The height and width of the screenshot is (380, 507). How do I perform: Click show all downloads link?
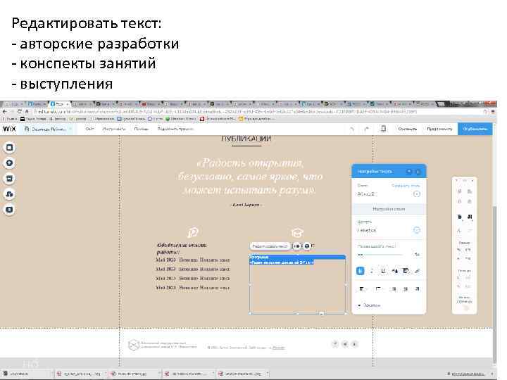(x=468, y=374)
